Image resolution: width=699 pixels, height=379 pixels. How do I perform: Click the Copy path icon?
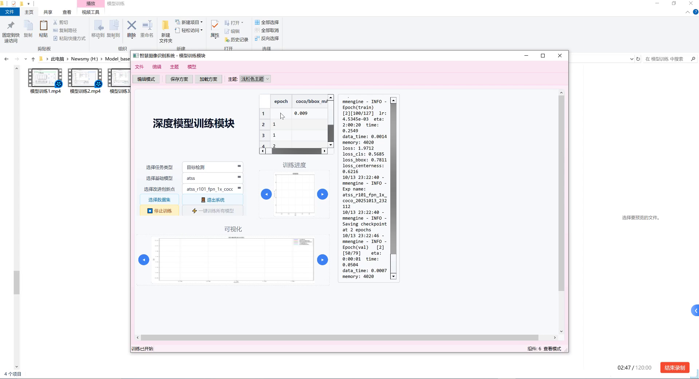click(x=55, y=30)
